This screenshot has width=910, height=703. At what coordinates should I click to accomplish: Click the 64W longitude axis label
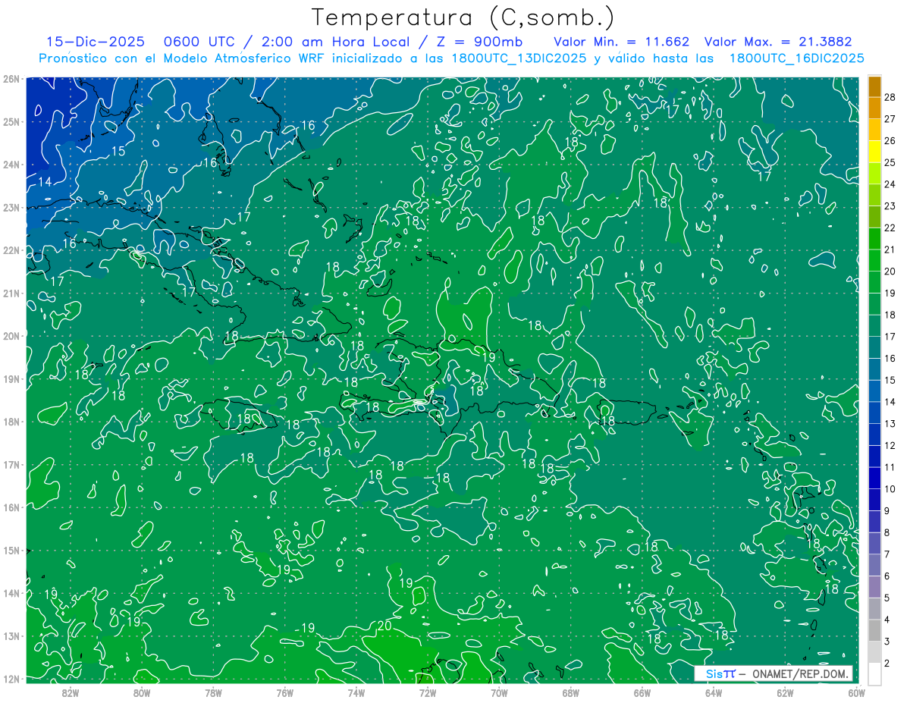tap(714, 692)
